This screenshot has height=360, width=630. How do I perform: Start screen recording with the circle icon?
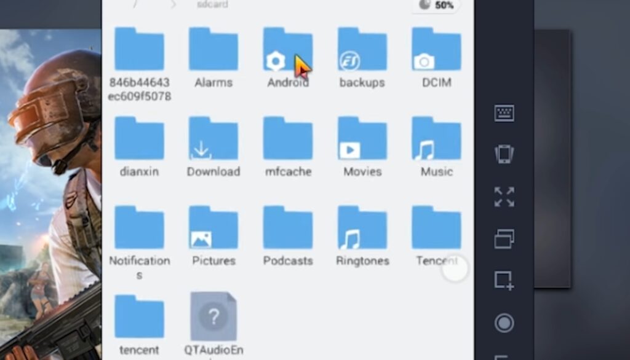pos(504,323)
